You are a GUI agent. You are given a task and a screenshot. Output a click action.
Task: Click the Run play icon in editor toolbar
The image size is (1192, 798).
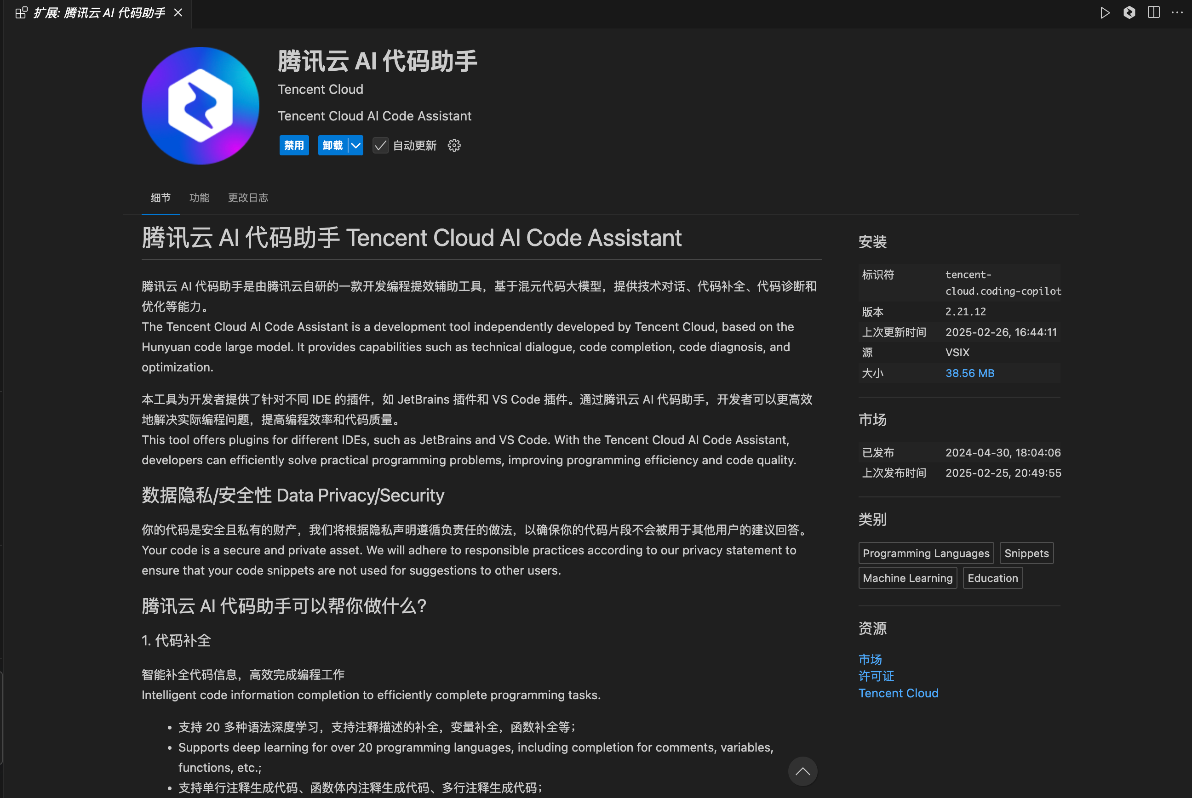tap(1105, 13)
